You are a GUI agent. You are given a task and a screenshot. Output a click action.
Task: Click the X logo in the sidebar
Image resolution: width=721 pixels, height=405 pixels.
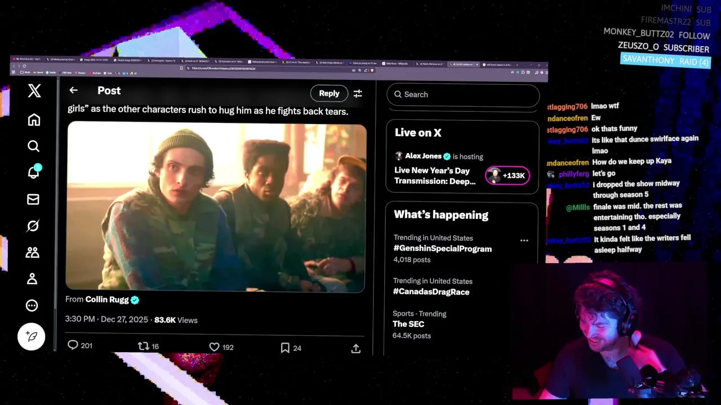[34, 91]
